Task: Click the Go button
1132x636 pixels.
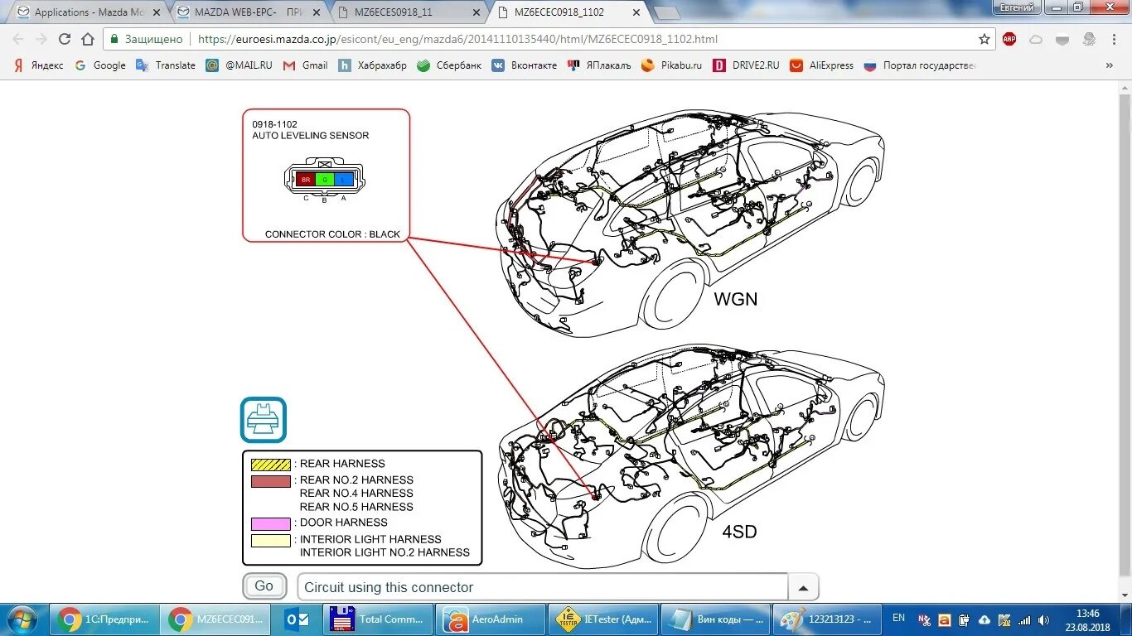Action: pos(264,586)
